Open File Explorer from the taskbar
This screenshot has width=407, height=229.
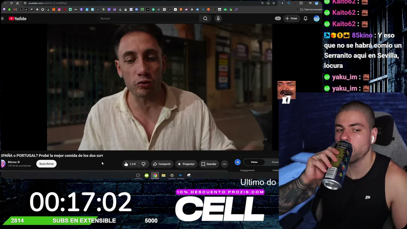click(163, 176)
